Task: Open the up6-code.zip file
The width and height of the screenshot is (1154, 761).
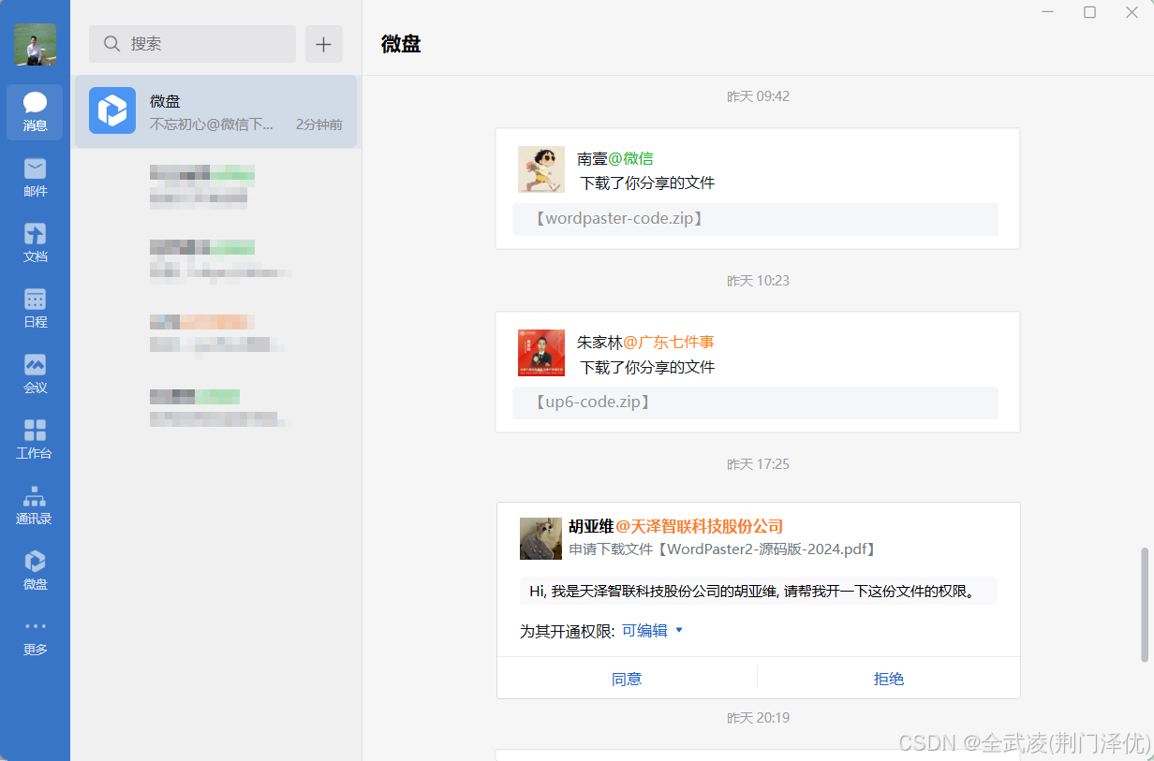Action: point(755,402)
